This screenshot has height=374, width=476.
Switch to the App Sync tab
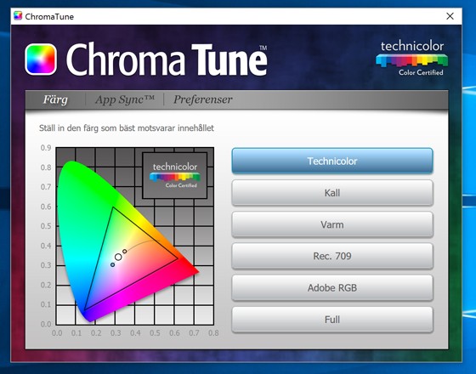(x=125, y=99)
